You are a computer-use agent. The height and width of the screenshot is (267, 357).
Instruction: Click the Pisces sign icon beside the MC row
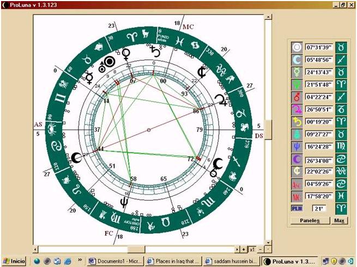[x=342, y=196]
